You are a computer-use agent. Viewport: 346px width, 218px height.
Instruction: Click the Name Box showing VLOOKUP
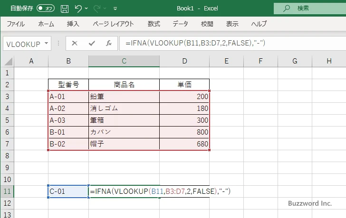coord(23,44)
